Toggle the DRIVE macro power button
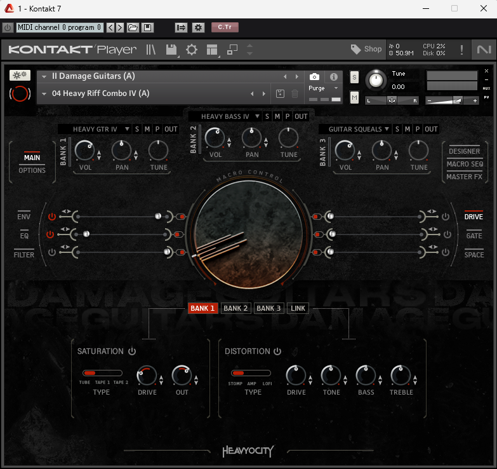497x469 pixels. [x=446, y=217]
